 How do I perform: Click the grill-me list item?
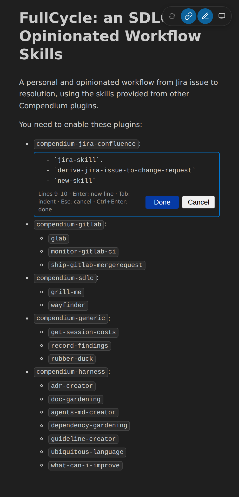click(x=66, y=292)
